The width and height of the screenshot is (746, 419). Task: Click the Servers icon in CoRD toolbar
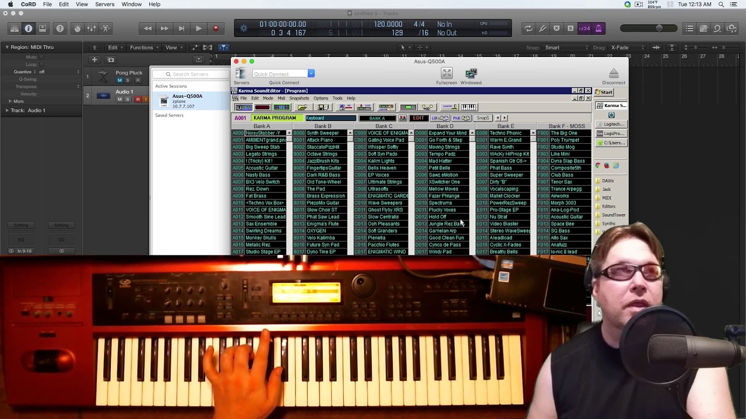point(241,76)
